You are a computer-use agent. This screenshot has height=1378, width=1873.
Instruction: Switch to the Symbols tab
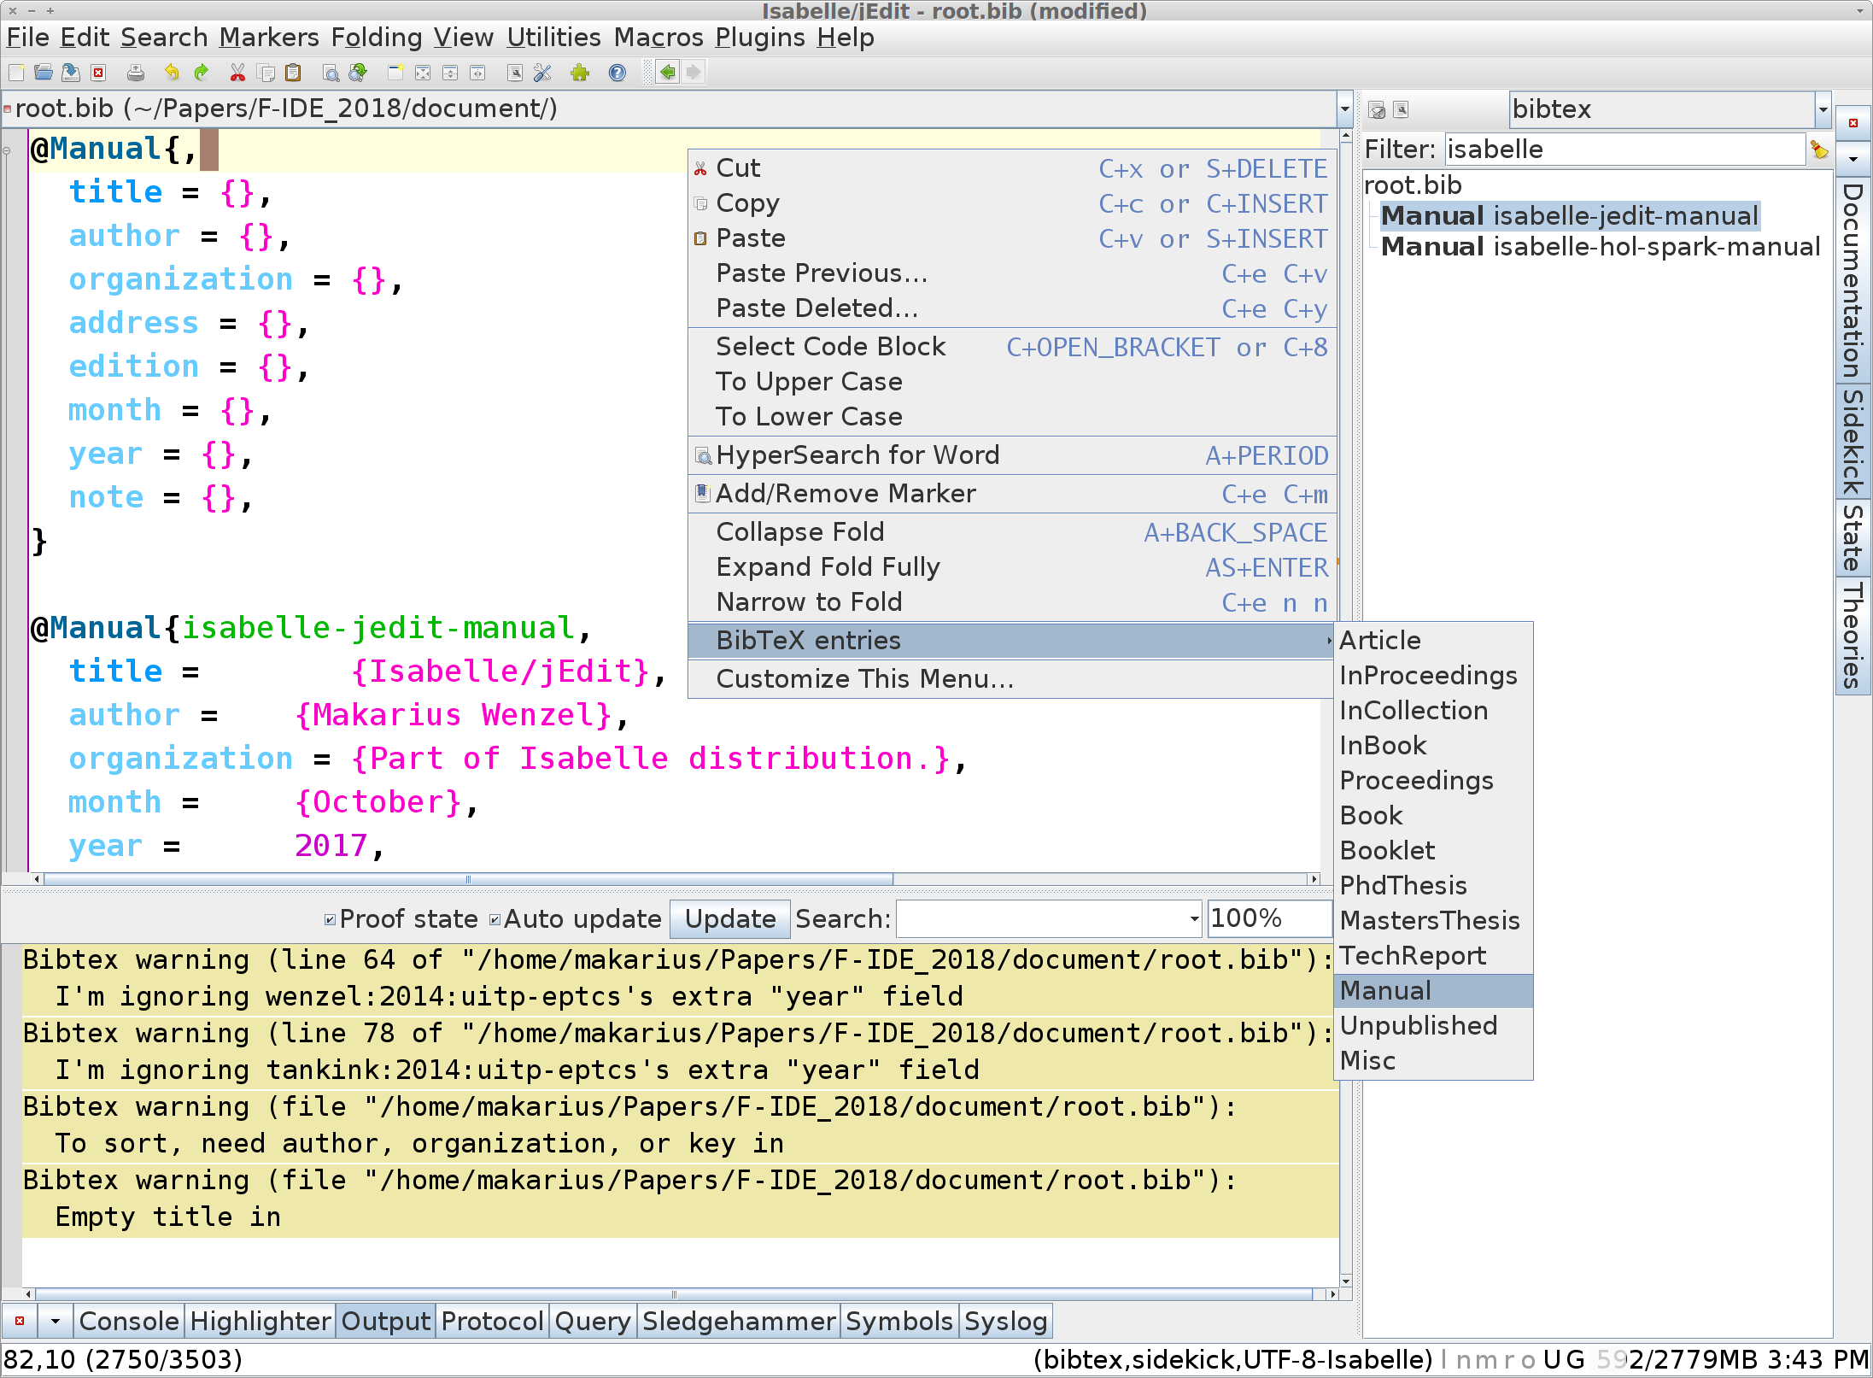click(898, 1321)
